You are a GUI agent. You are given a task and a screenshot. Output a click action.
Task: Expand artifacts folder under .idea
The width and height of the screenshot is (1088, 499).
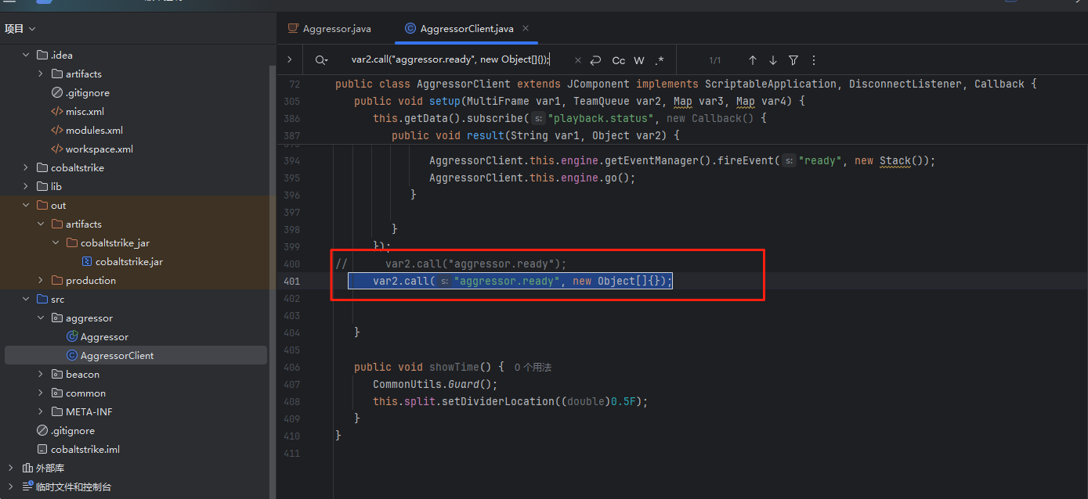point(41,74)
